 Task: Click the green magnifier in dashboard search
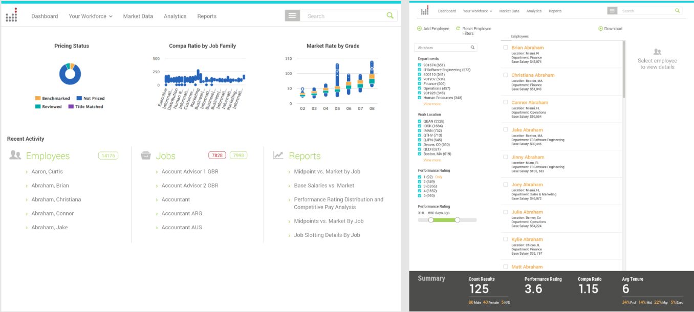pos(391,16)
